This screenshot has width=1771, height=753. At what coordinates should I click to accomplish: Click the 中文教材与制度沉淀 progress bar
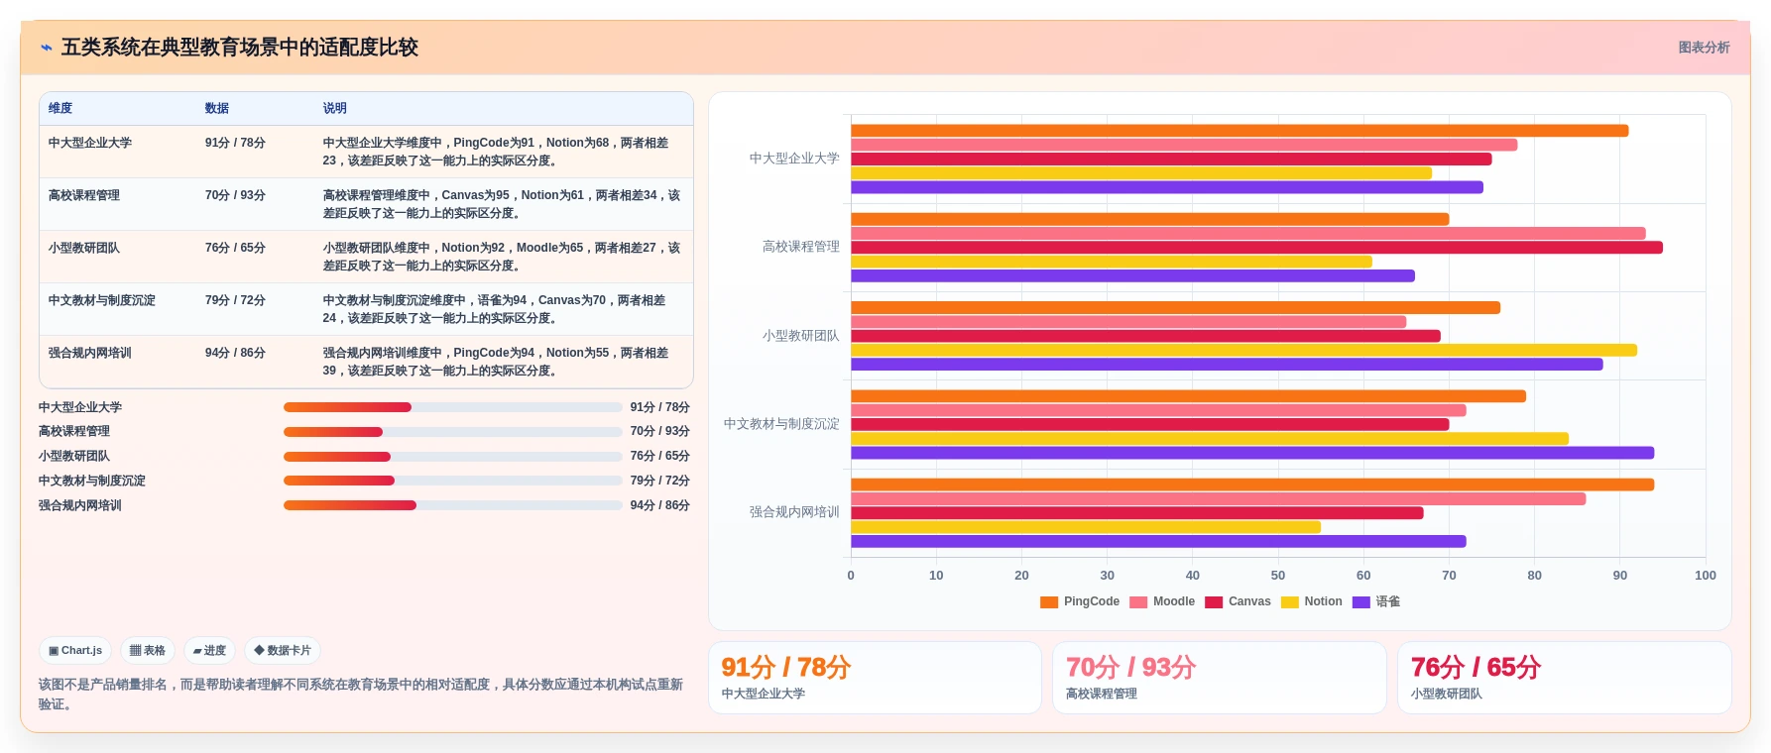coord(452,481)
